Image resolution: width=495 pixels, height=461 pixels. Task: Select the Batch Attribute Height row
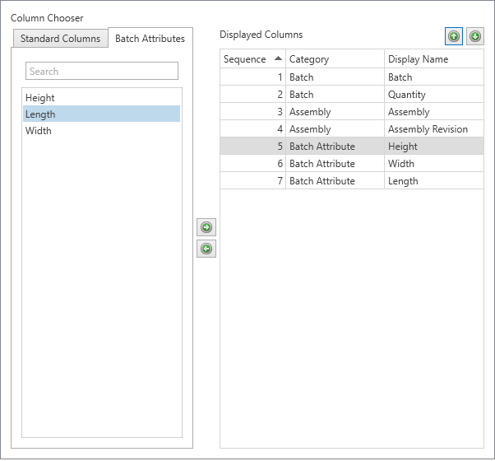pos(351,147)
